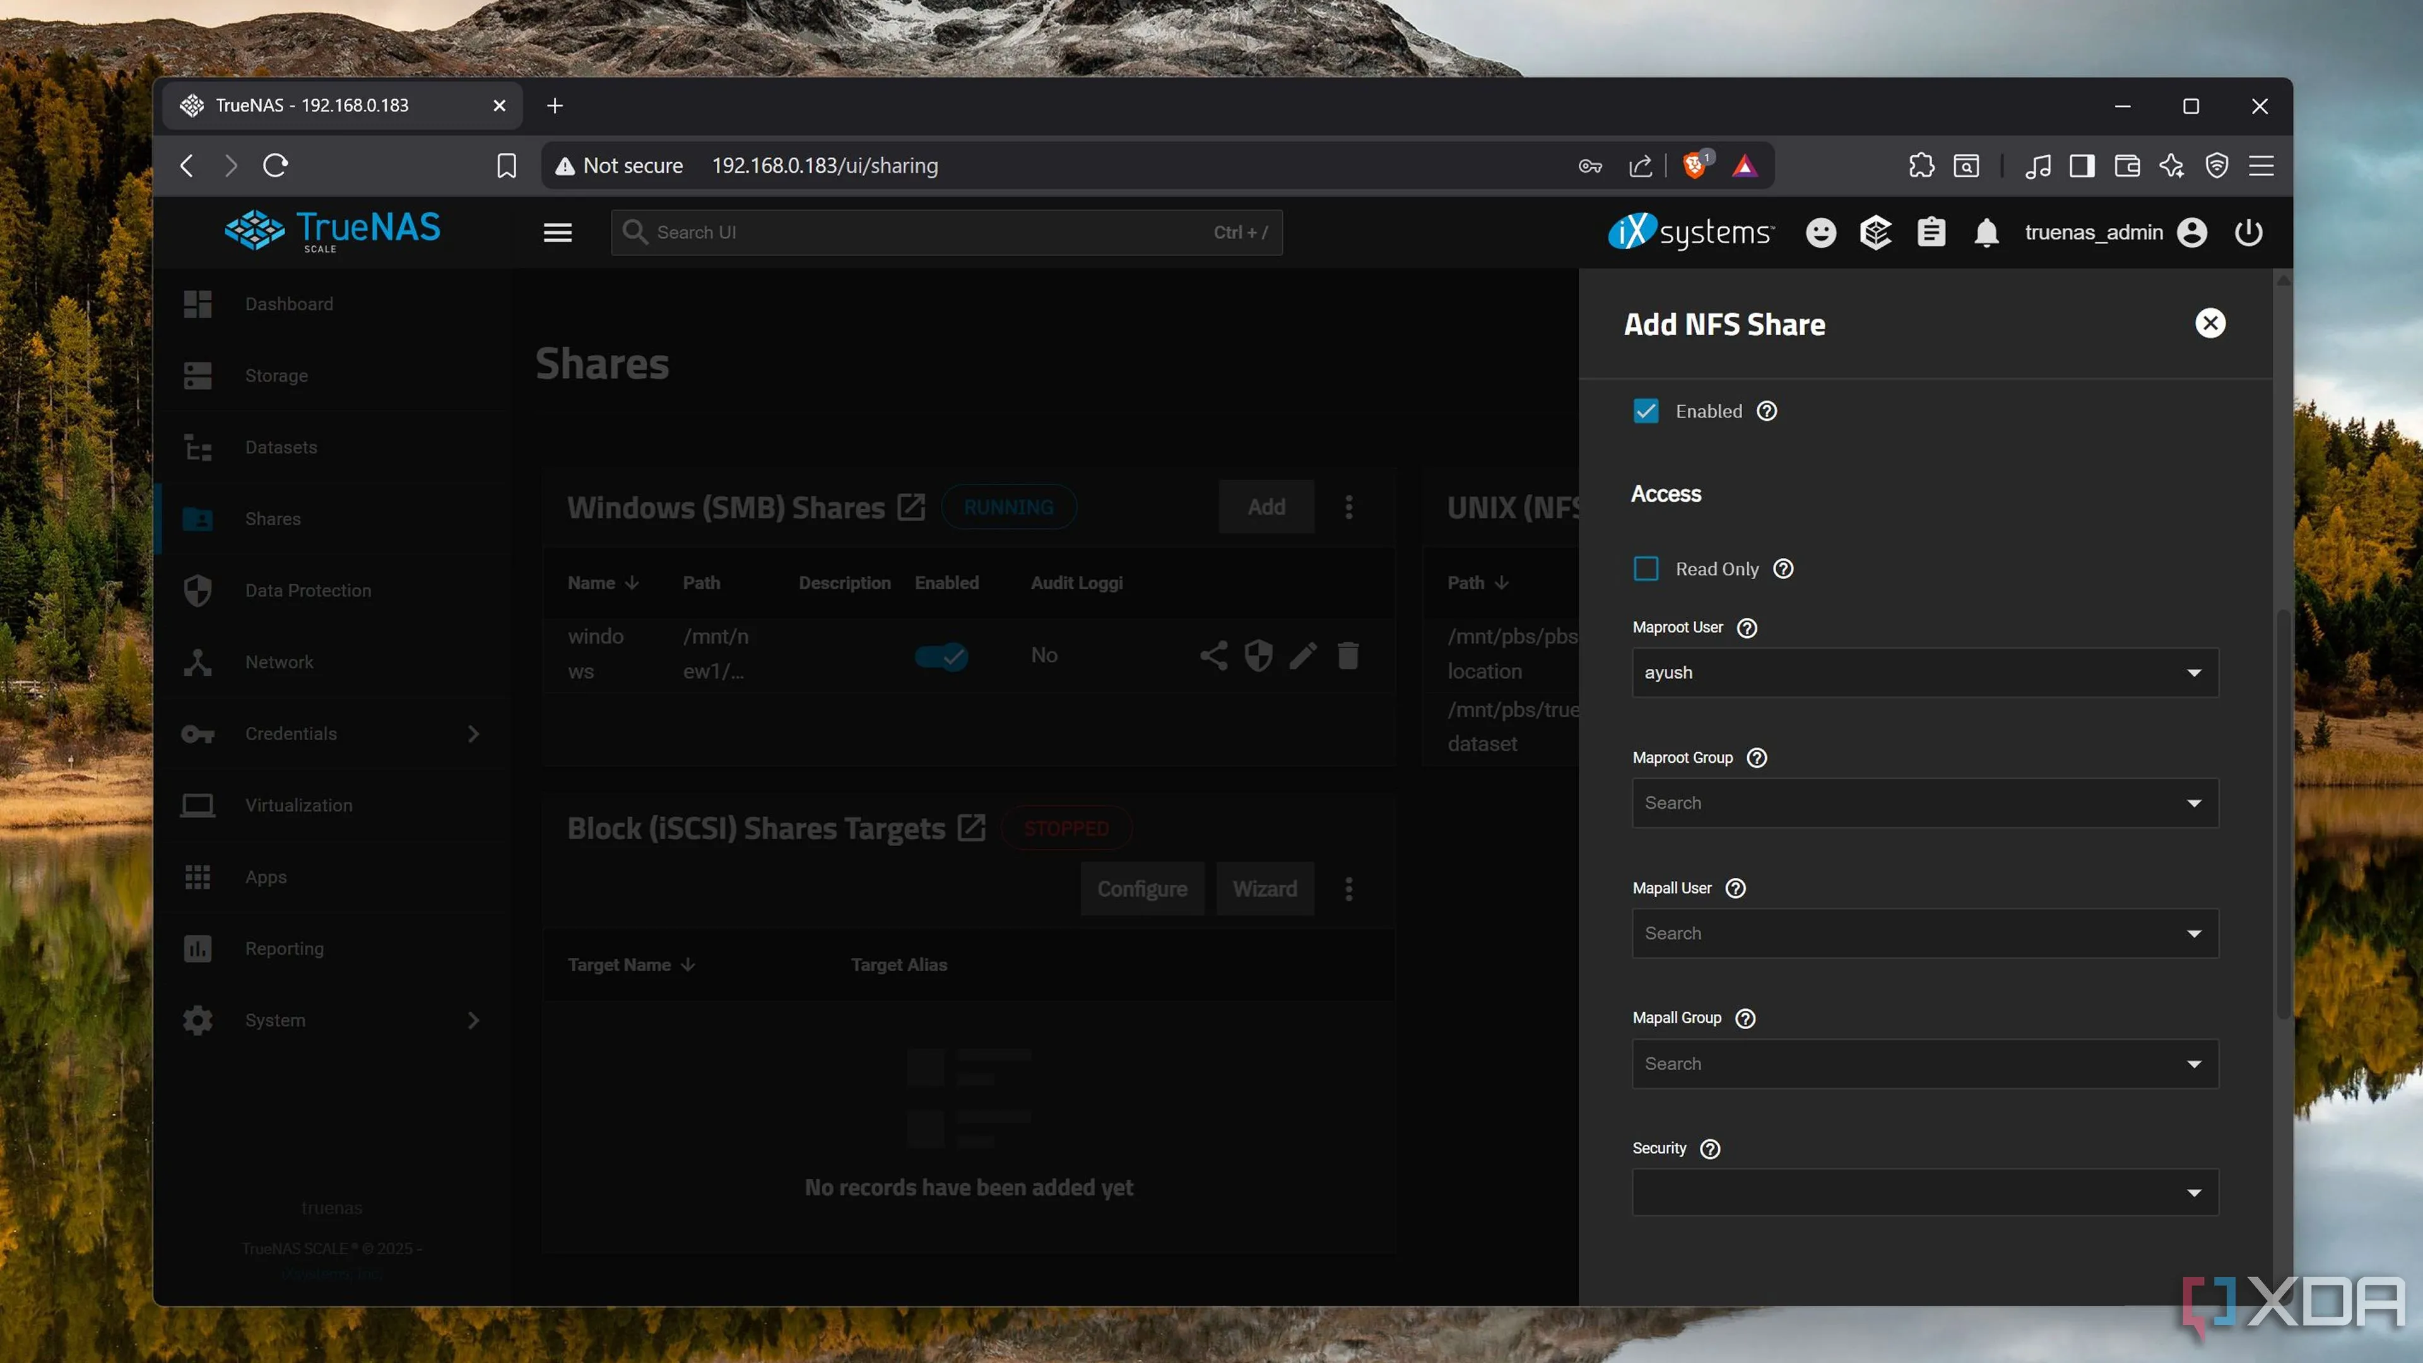Open Windows SMB Shares external link icon
Viewport: 2423px width, 1363px height.
click(x=911, y=507)
